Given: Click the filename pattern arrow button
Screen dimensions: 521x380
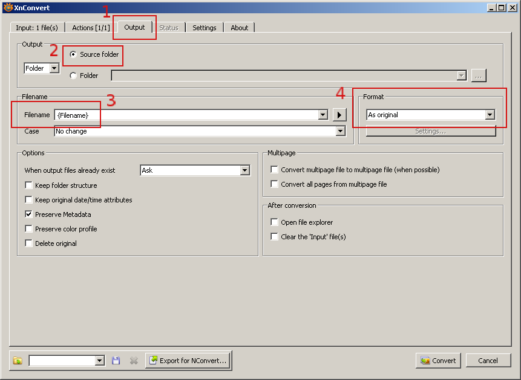Looking at the screenshot, I should pos(339,115).
